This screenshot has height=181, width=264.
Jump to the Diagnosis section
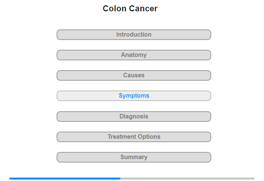click(x=134, y=117)
